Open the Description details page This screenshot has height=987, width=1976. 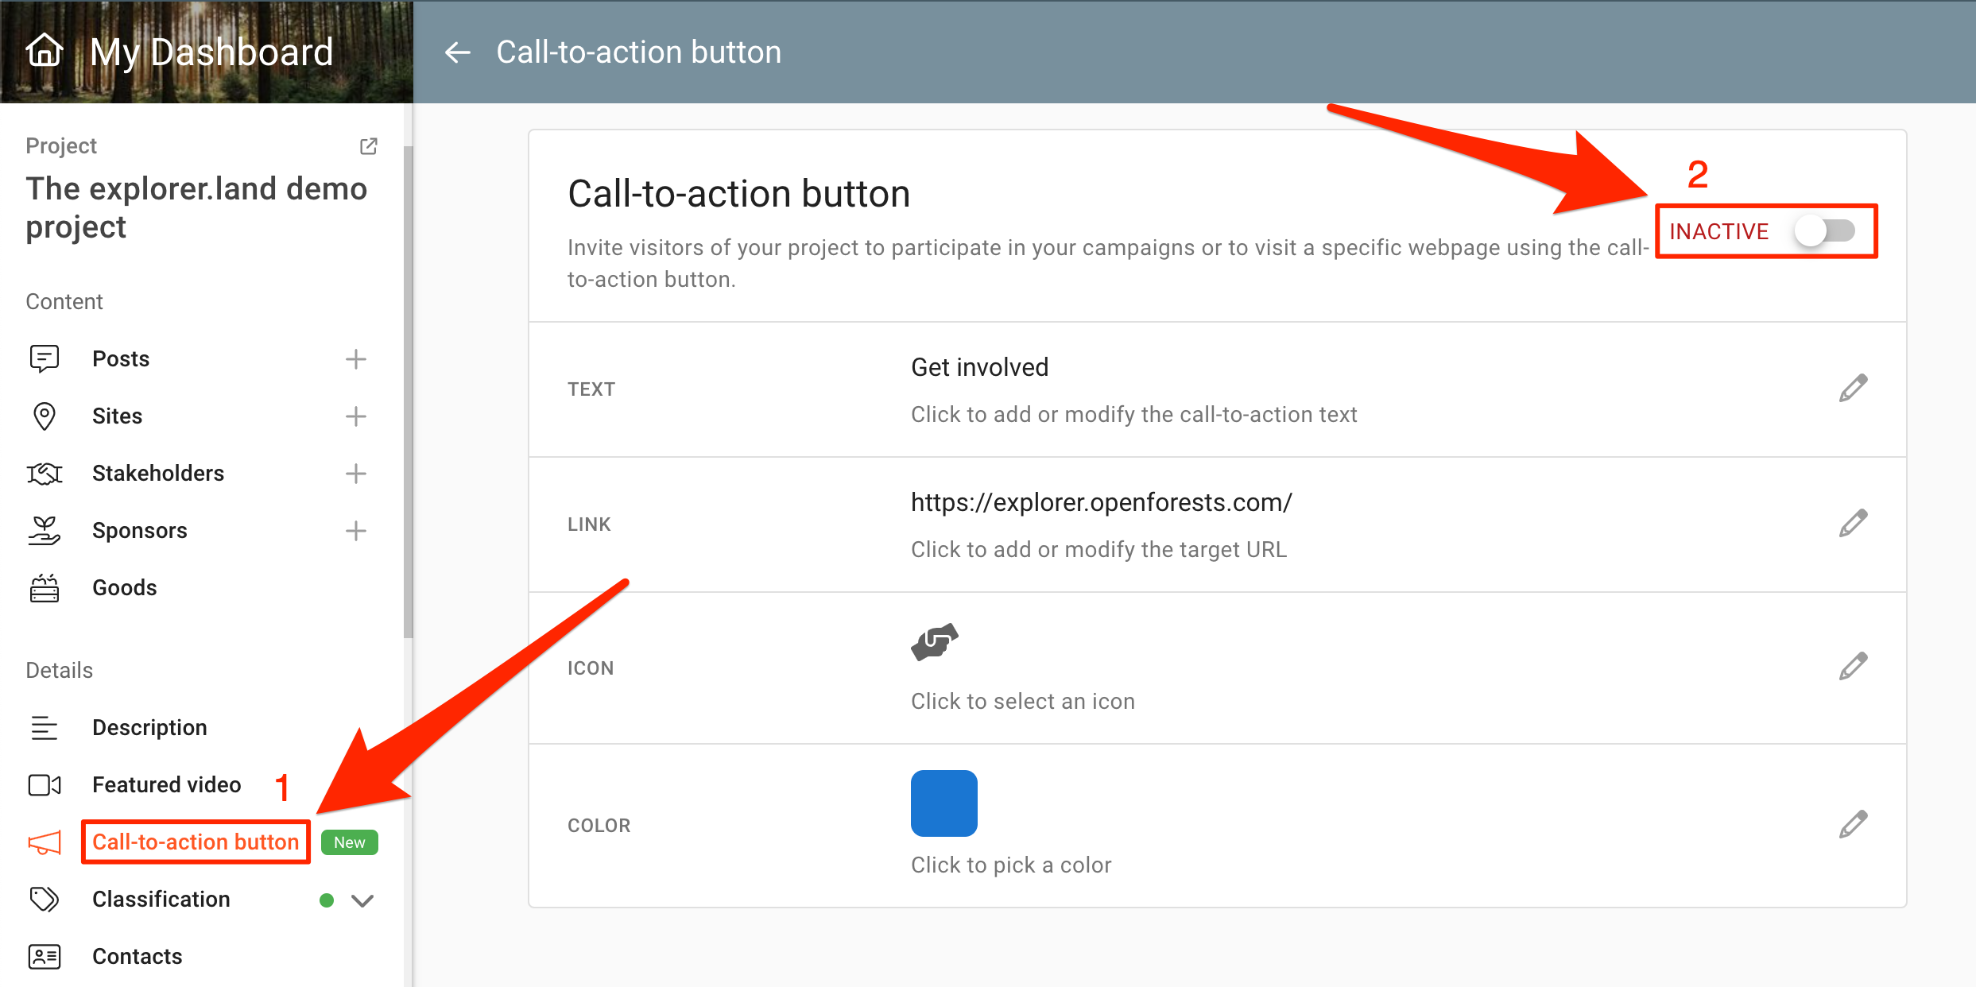click(x=149, y=728)
